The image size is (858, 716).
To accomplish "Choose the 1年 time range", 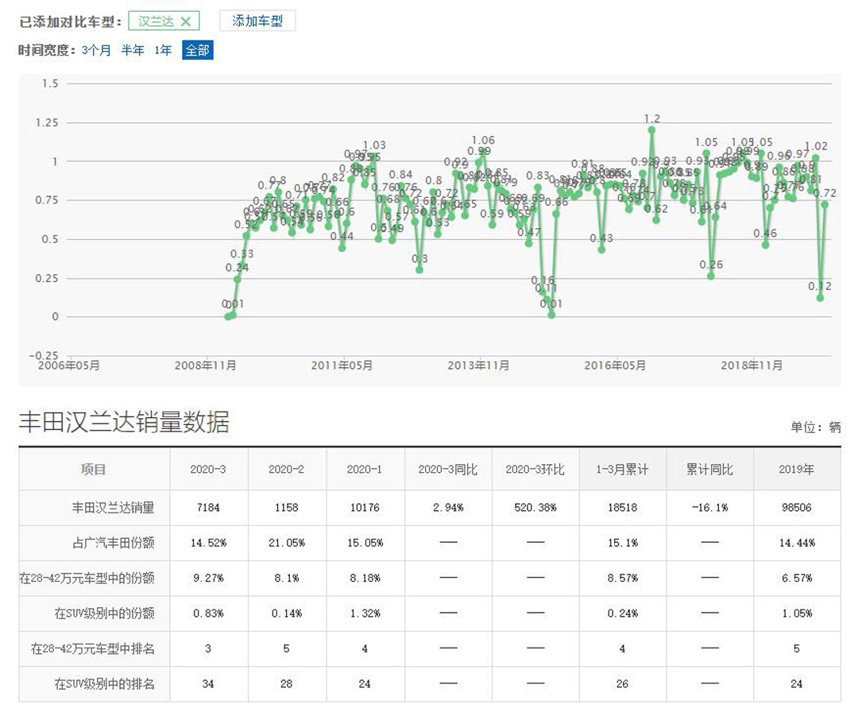I will (x=163, y=50).
